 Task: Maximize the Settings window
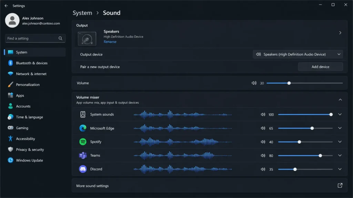point(333,5)
